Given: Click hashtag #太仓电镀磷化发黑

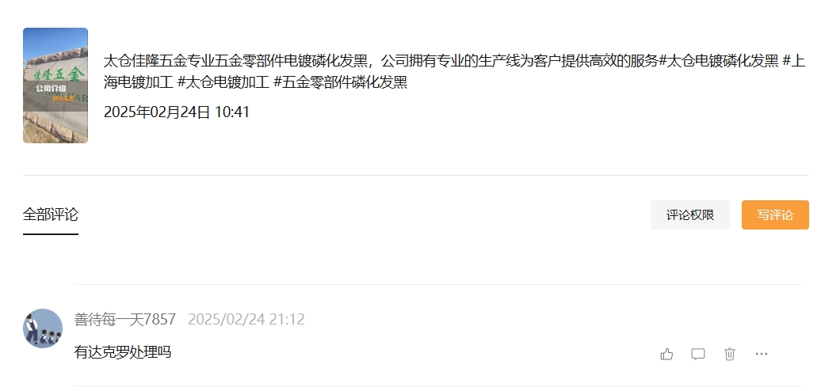Looking at the screenshot, I should 719,61.
